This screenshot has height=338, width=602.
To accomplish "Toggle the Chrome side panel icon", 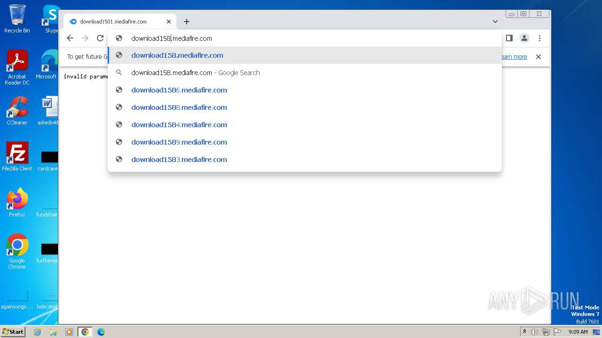I will 509,38.
